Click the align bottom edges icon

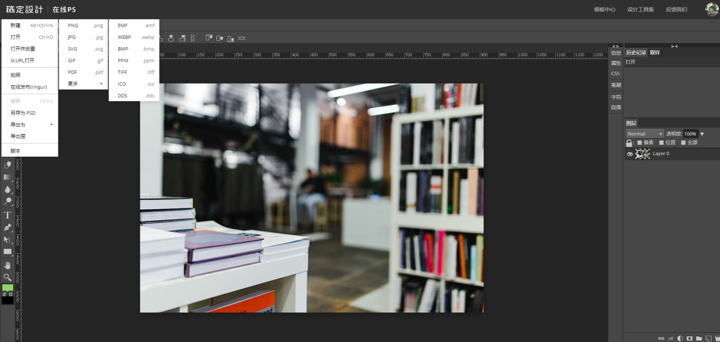click(231, 38)
